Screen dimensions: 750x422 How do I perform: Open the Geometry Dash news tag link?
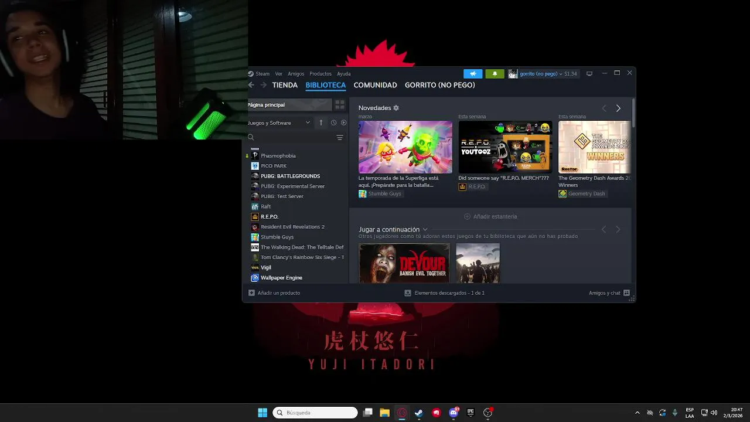coord(582,194)
